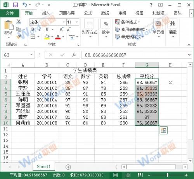194x179 pixels.
Task: Click the Copy icon
Action: 19,29
